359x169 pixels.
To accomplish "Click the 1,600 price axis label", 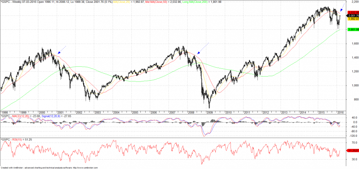I will coord(355,44).
